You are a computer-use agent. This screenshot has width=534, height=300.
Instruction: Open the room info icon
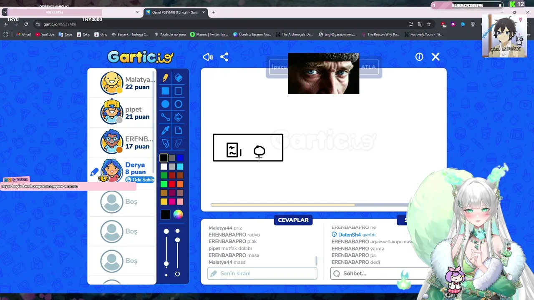[x=419, y=57]
